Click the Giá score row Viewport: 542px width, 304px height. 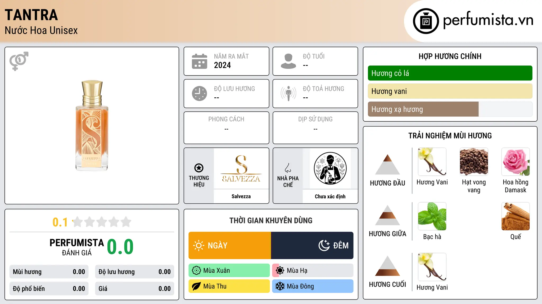135,289
